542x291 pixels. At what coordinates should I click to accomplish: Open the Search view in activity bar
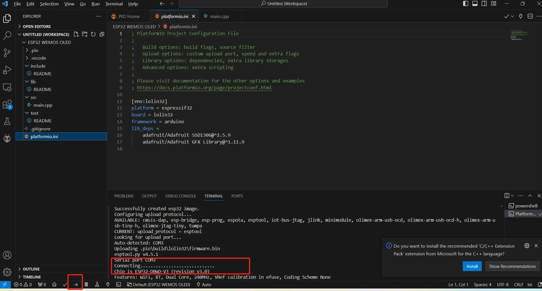(x=7, y=35)
